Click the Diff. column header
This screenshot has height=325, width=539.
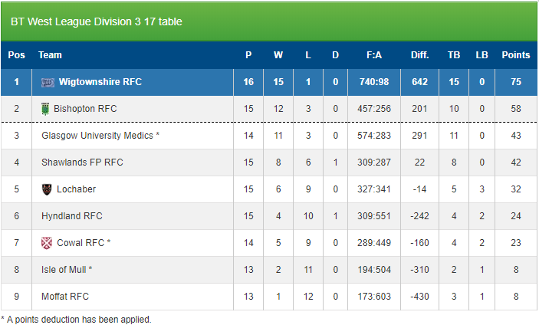coord(419,55)
